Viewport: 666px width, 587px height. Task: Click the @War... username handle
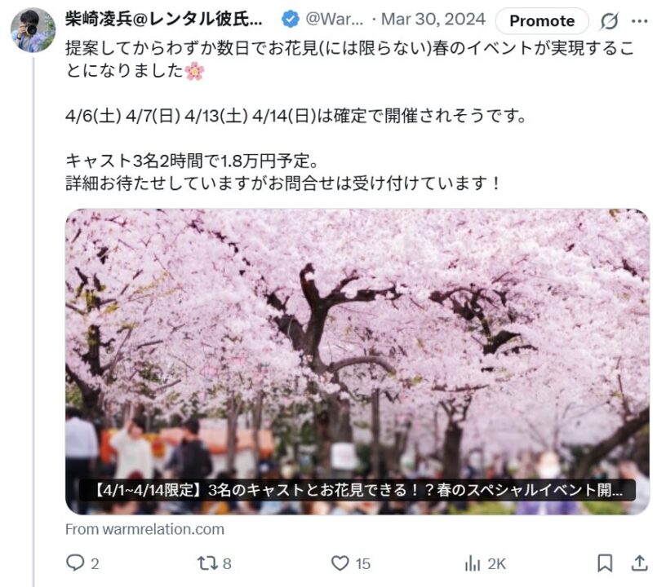[335, 19]
